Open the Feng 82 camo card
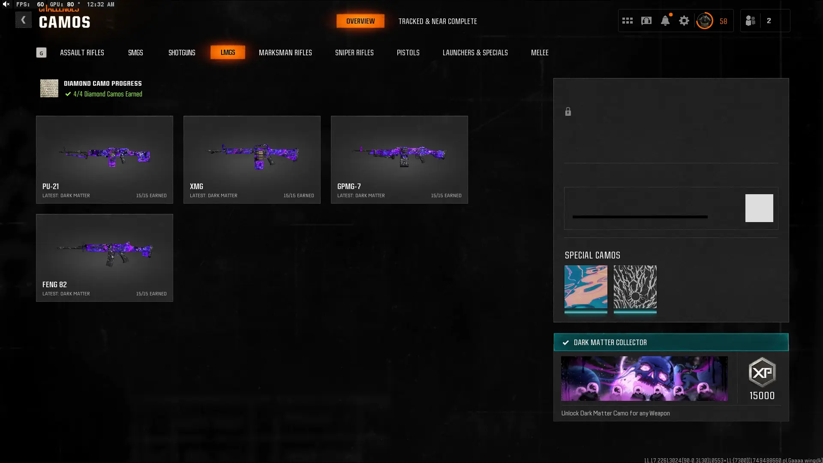The image size is (823, 463). [105, 258]
